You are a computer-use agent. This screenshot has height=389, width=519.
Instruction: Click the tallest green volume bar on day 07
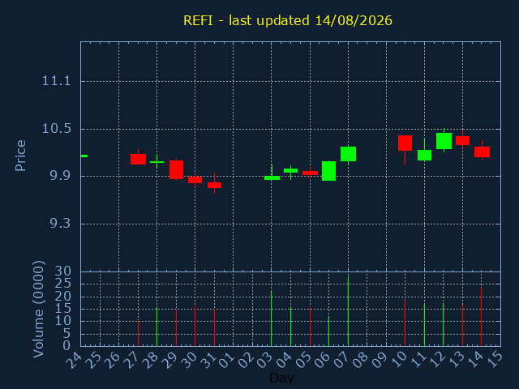[348, 311]
